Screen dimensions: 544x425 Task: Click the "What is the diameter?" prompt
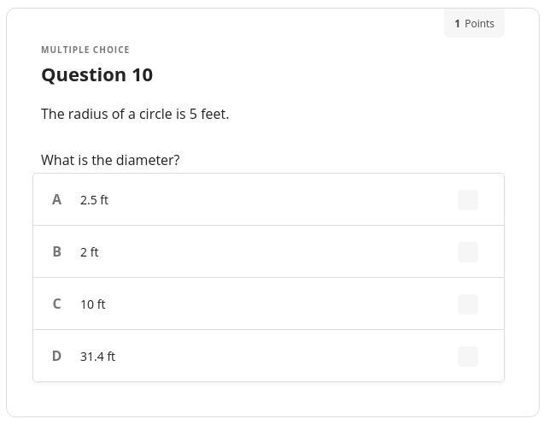tap(110, 160)
